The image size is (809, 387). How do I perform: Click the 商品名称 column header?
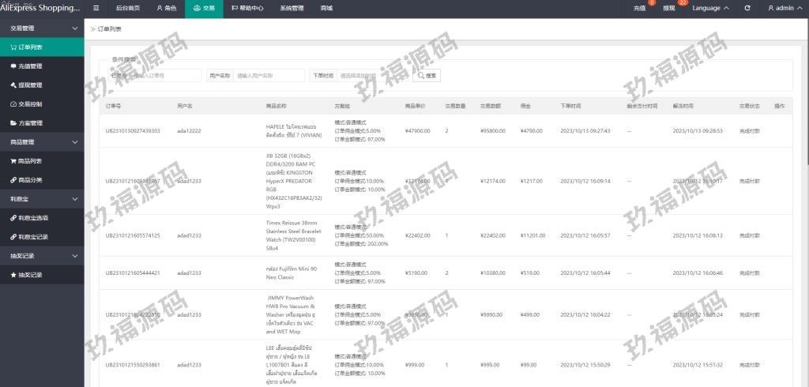(x=276, y=106)
